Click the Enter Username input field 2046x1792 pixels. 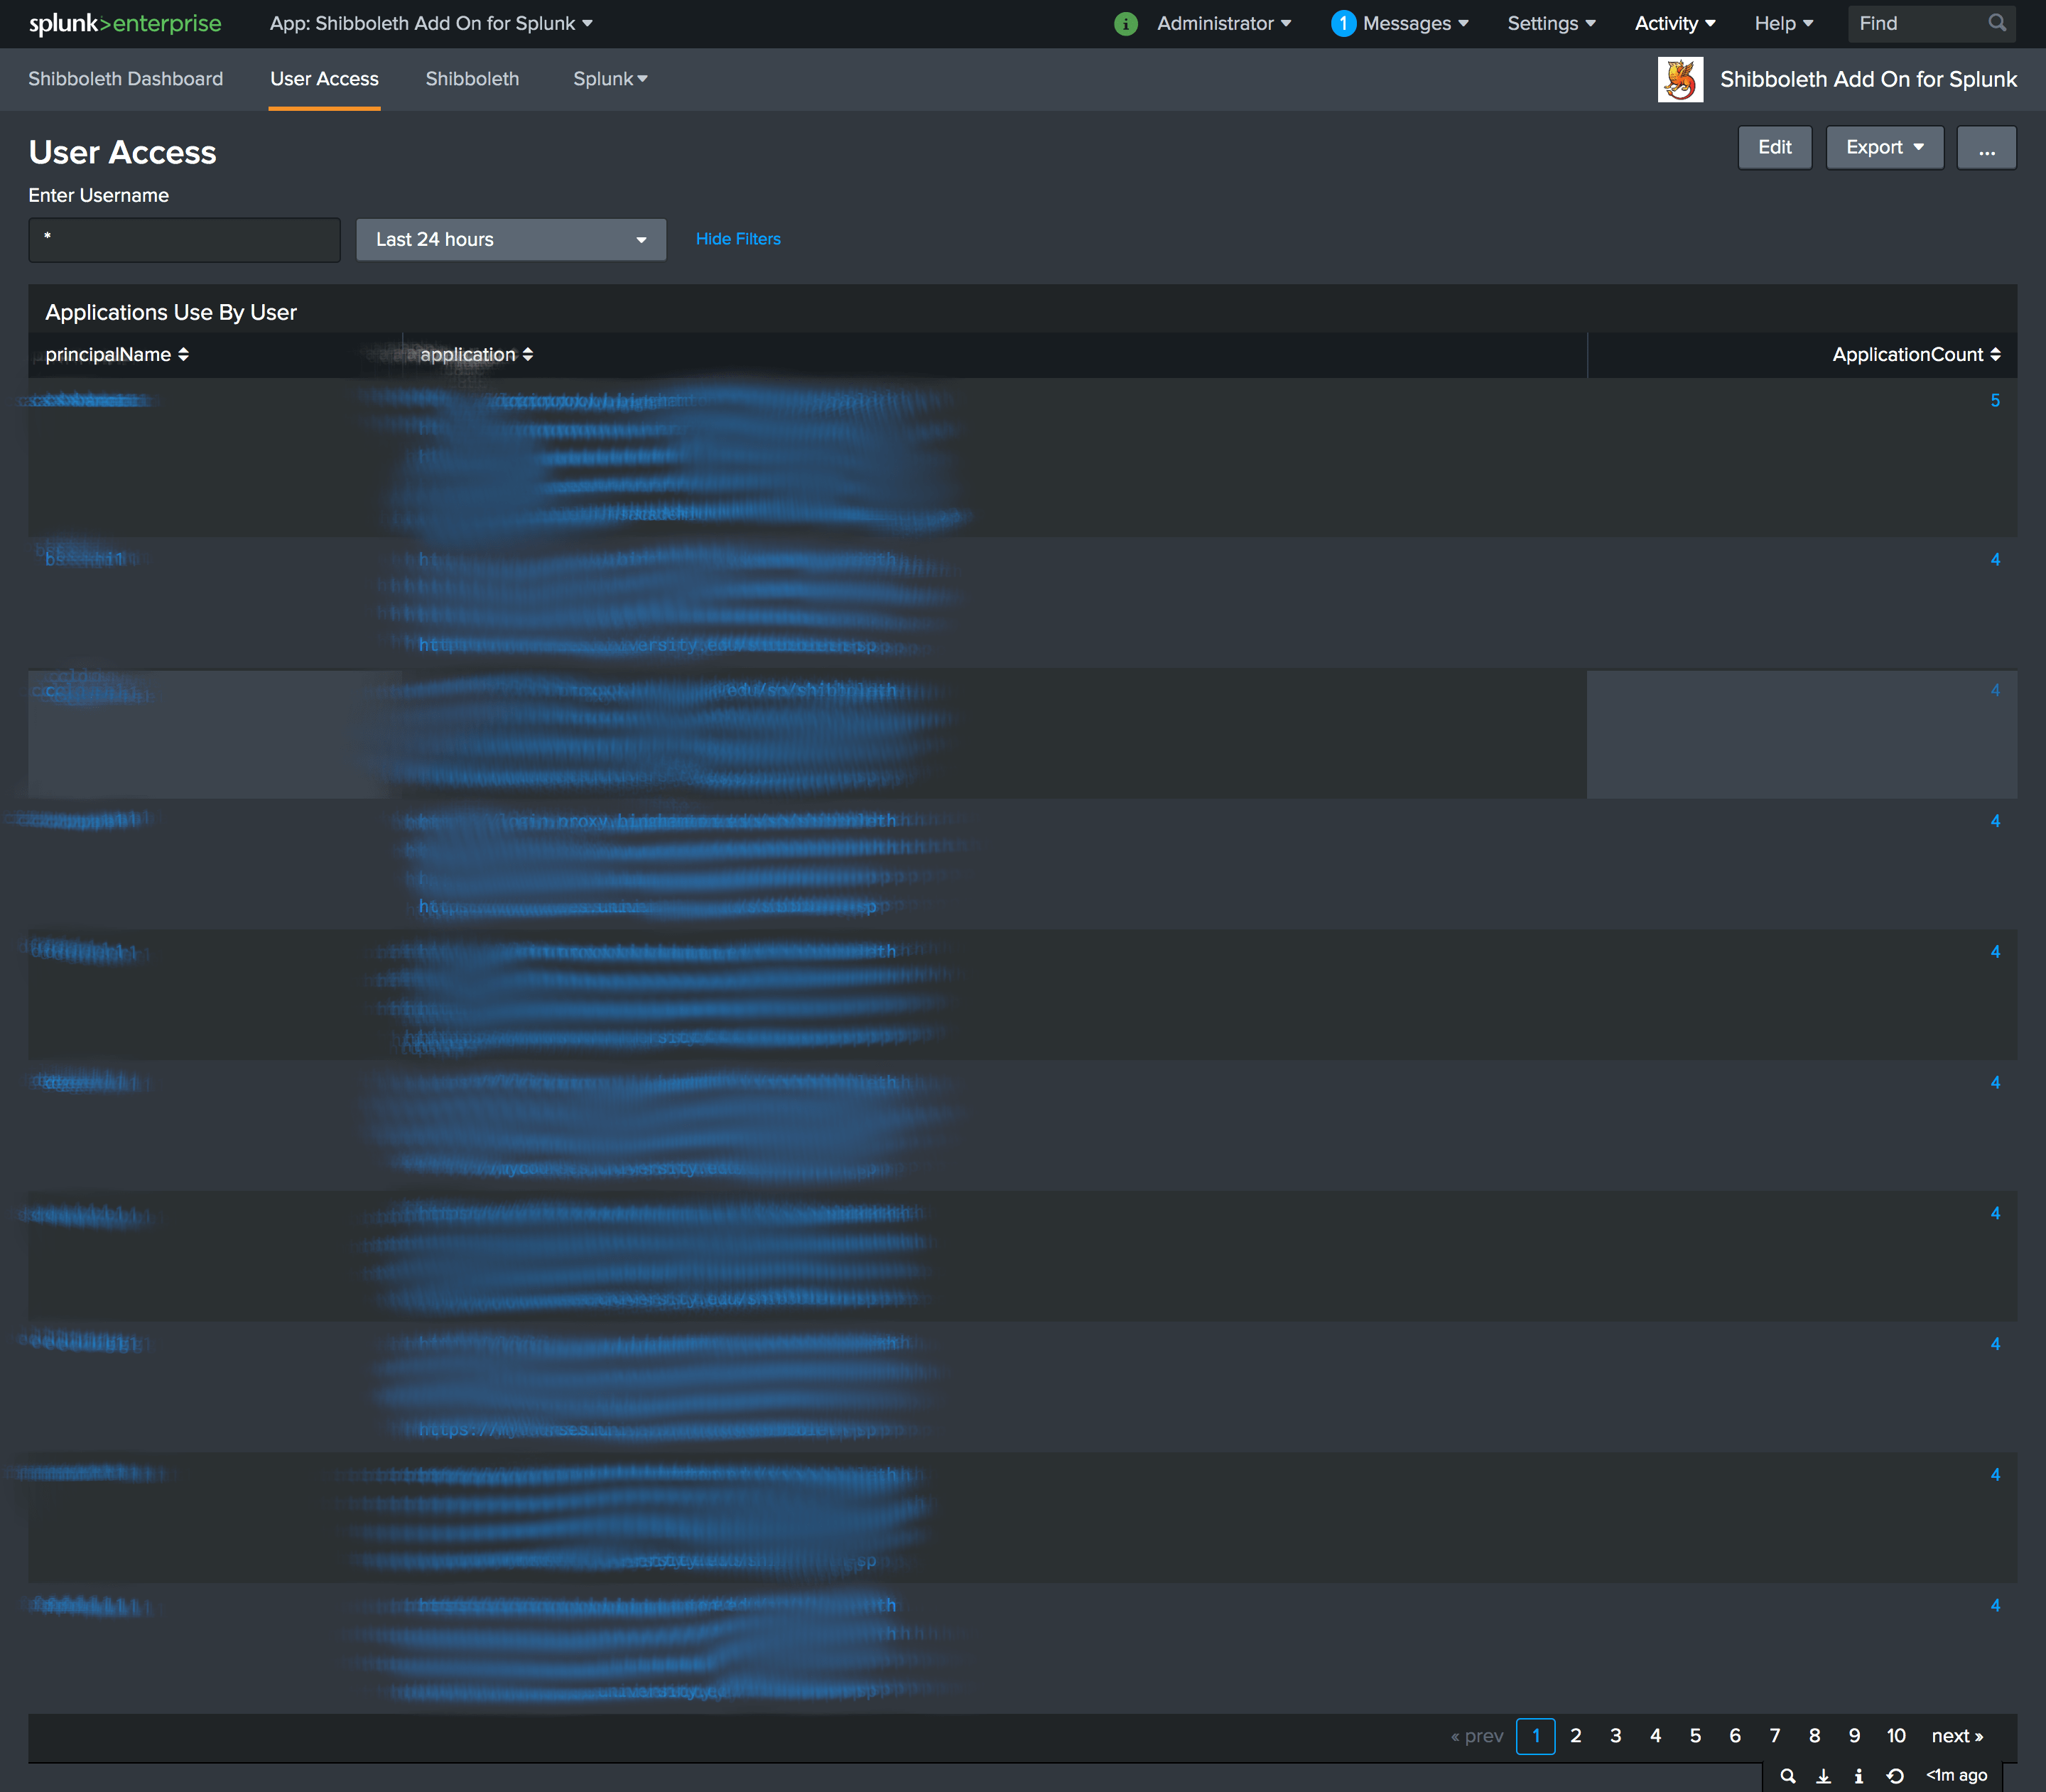pyautogui.click(x=184, y=240)
